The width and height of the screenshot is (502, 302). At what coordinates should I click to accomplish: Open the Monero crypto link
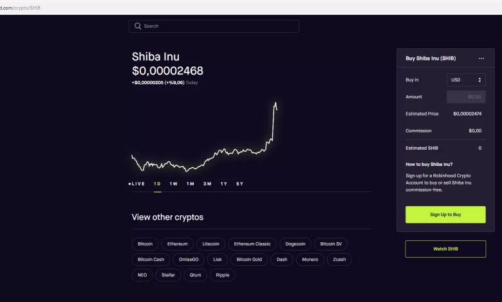(309, 260)
